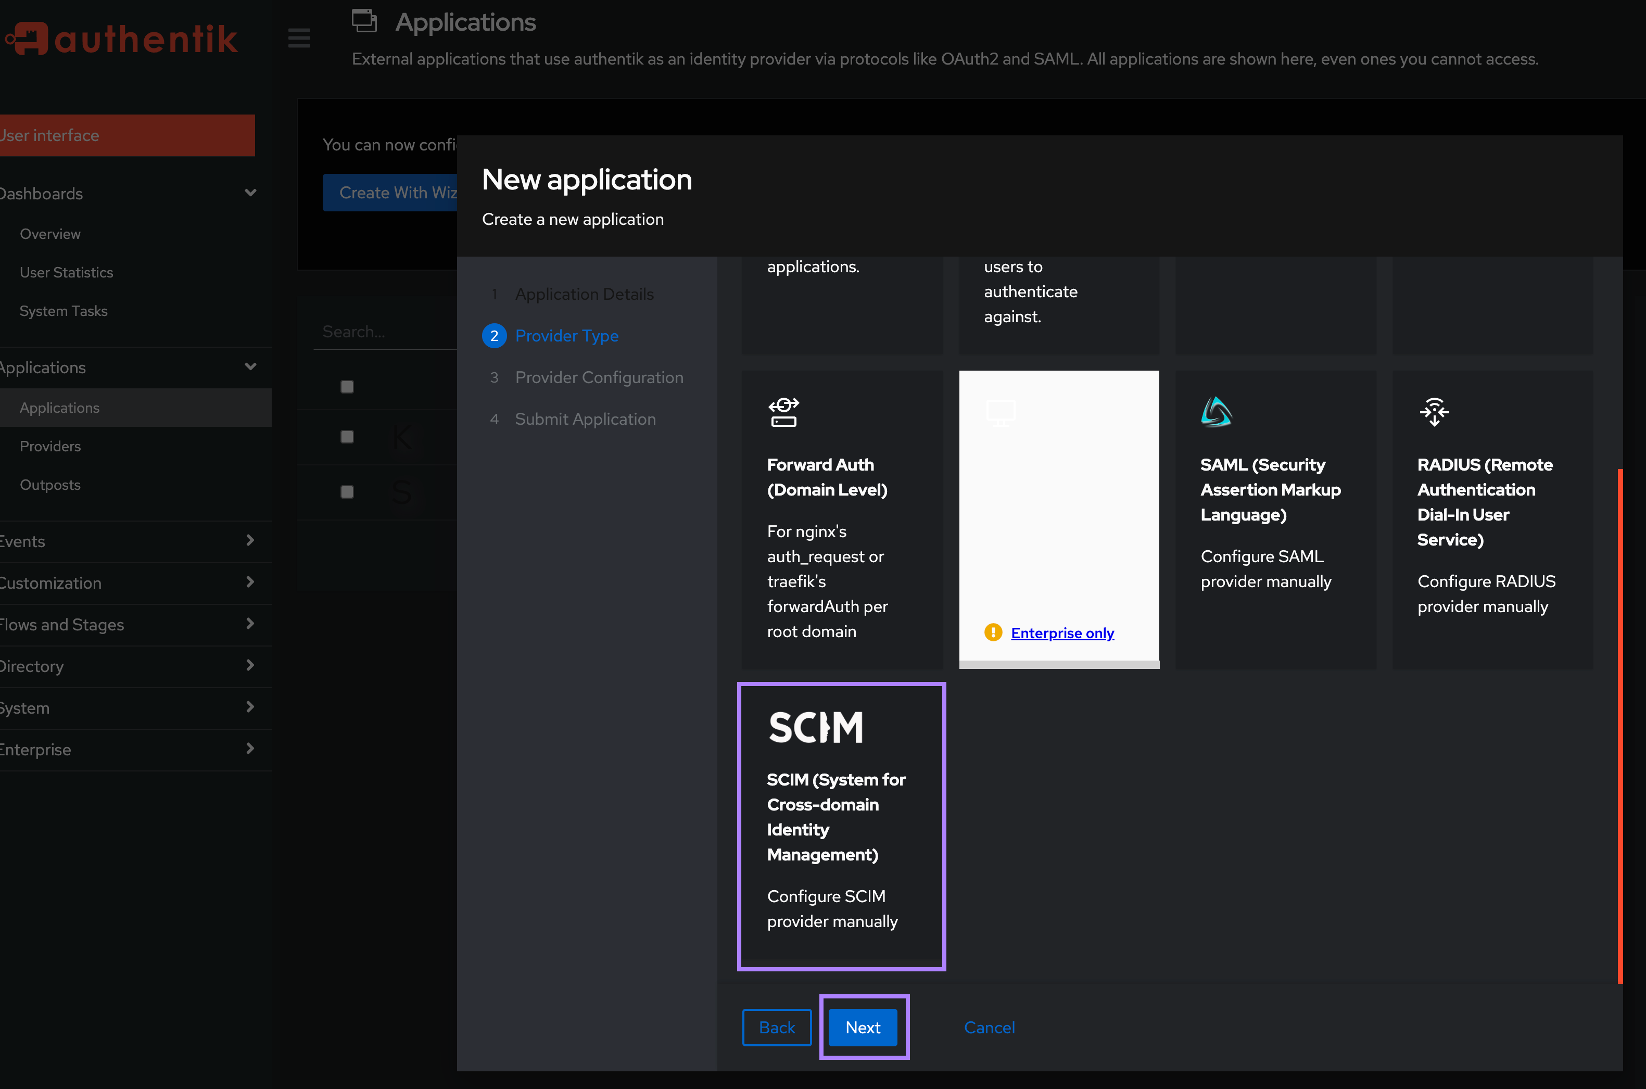Viewport: 1646px width, 1089px height.
Task: Collapse the Applications sidebar section
Action: pyautogui.click(x=250, y=366)
